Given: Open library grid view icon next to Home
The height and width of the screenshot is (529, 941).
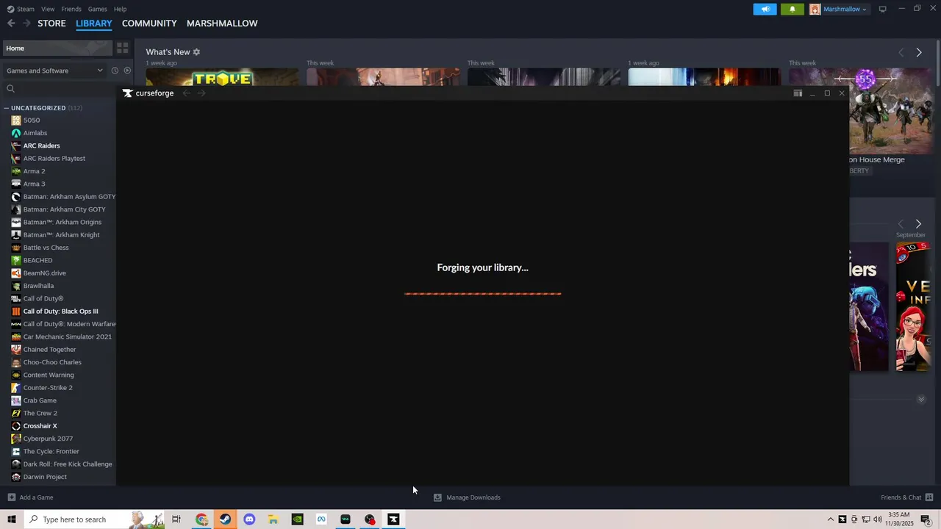Looking at the screenshot, I should (123, 48).
